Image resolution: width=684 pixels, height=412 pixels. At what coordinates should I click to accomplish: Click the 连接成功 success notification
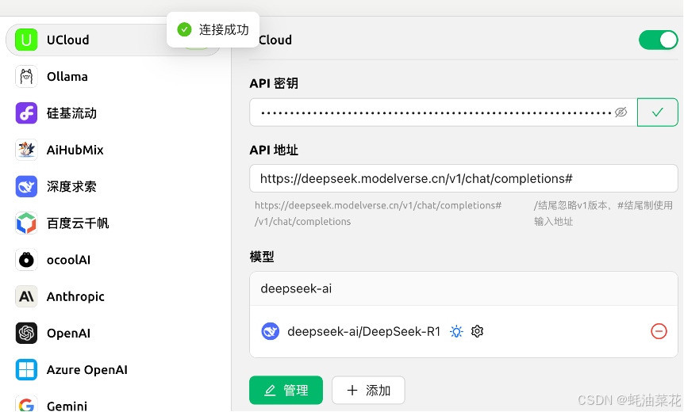point(213,29)
